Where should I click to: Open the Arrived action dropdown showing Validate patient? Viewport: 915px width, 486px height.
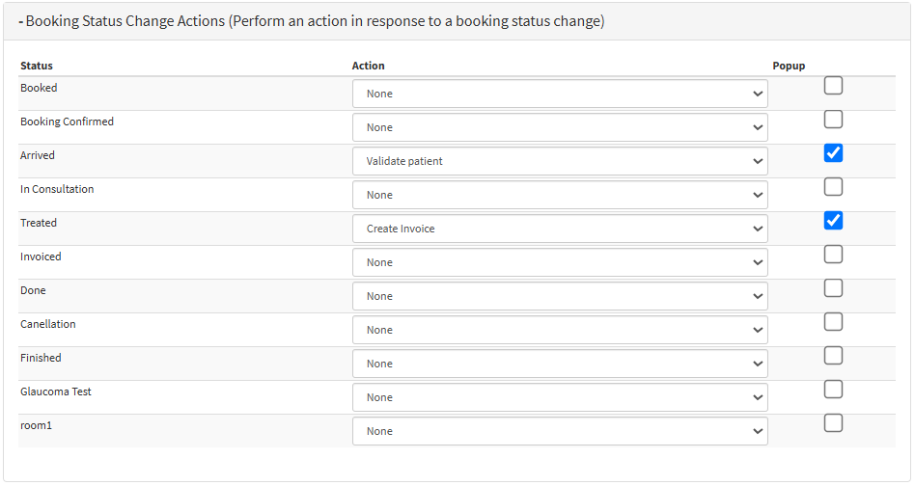[x=560, y=161]
